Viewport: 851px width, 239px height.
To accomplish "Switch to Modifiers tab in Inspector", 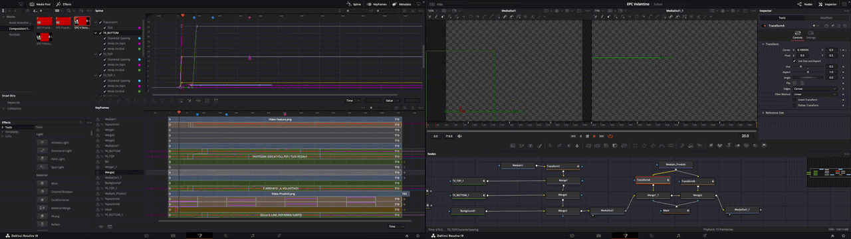I will coord(826,17).
